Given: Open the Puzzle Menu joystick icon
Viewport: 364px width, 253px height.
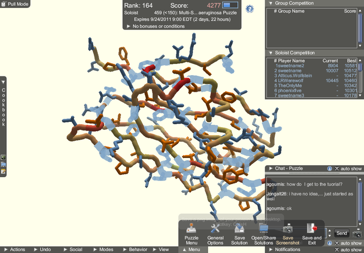Looking at the screenshot, I should pyautogui.click(x=192, y=227).
